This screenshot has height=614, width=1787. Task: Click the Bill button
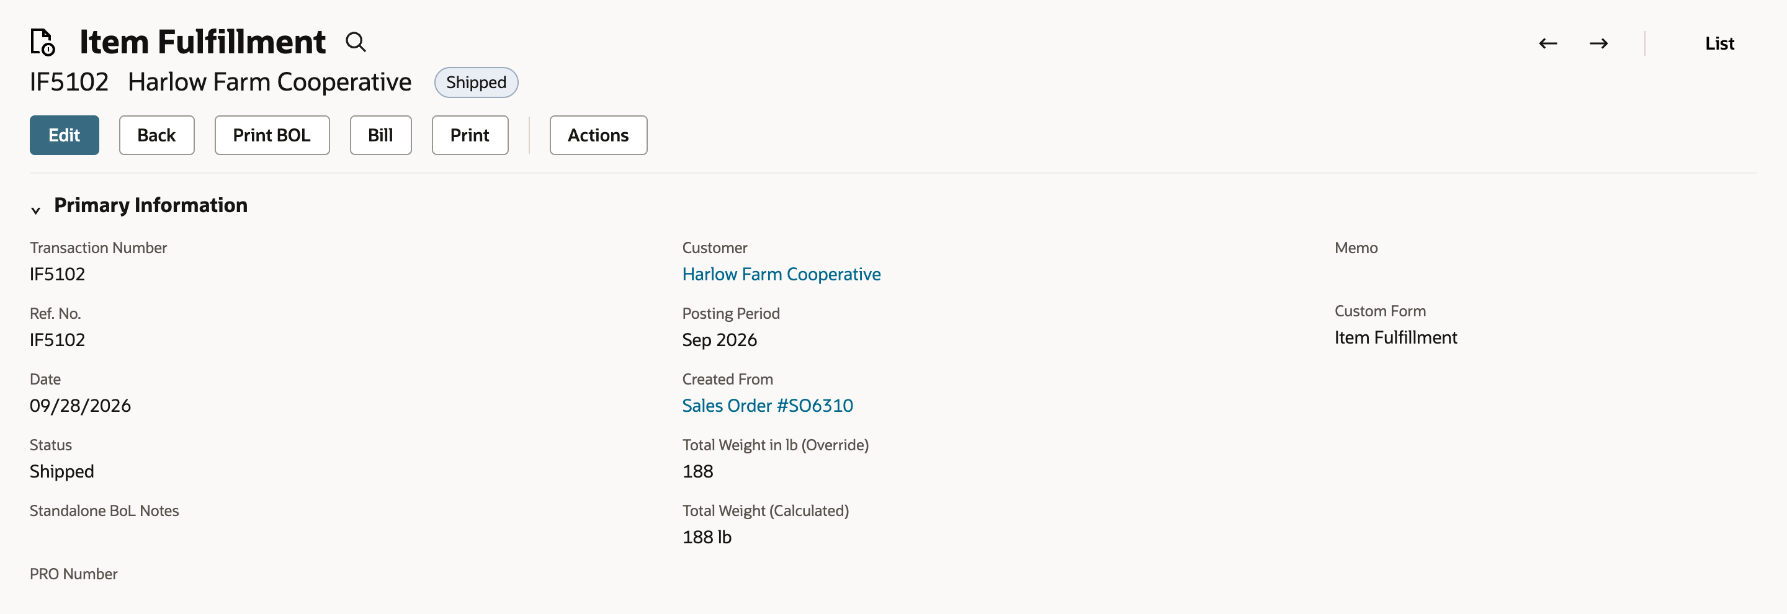point(380,135)
